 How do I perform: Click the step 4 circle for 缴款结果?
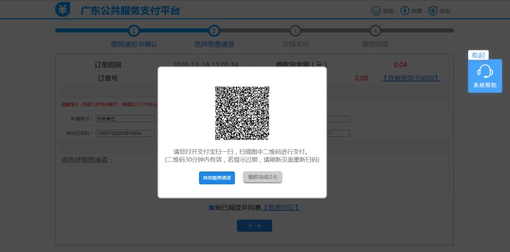pos(375,30)
